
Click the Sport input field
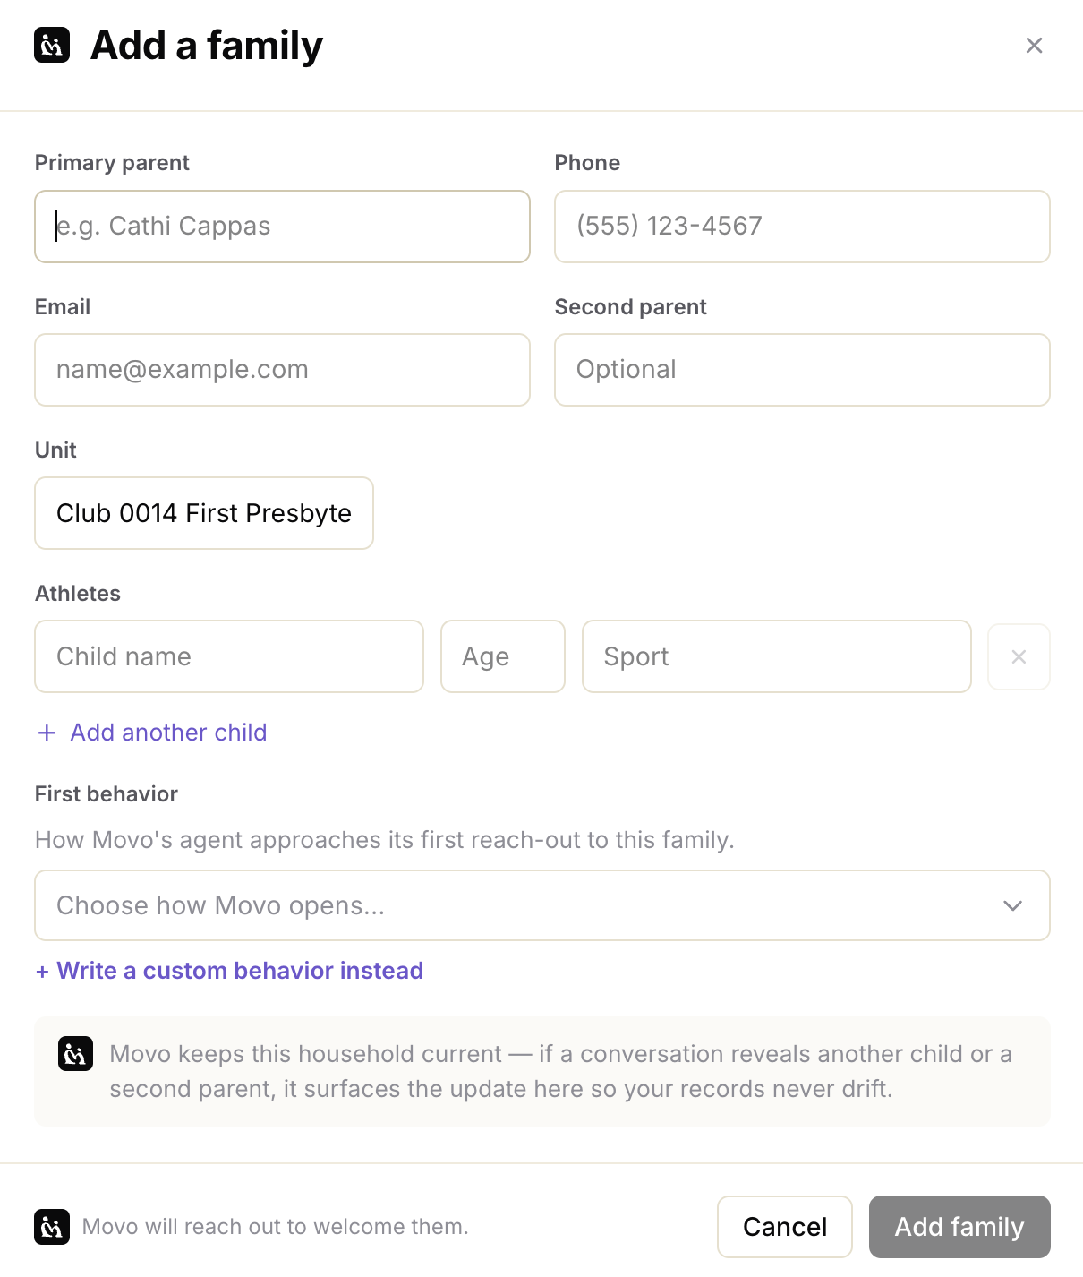click(x=777, y=656)
